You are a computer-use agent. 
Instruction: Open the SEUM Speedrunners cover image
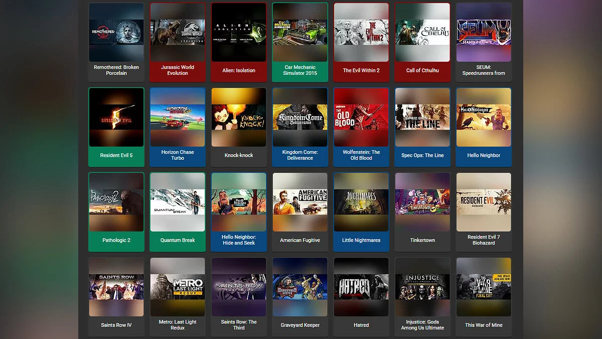(x=484, y=32)
